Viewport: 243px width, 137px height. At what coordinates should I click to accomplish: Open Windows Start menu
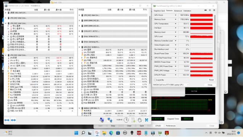tap(76, 133)
